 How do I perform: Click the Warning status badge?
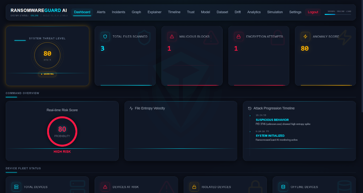coord(47,74)
